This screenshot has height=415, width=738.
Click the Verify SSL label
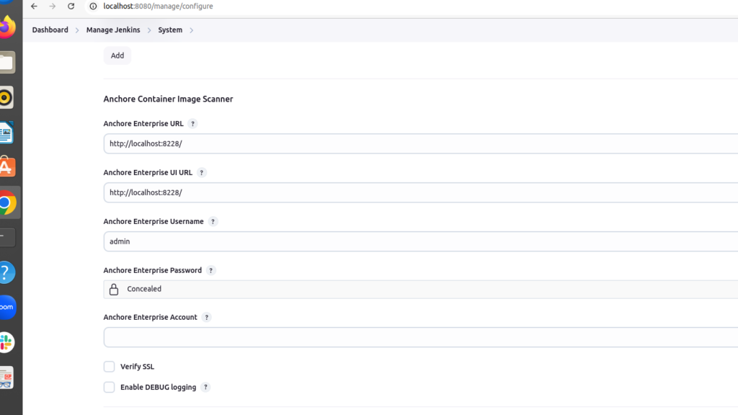coord(137,367)
